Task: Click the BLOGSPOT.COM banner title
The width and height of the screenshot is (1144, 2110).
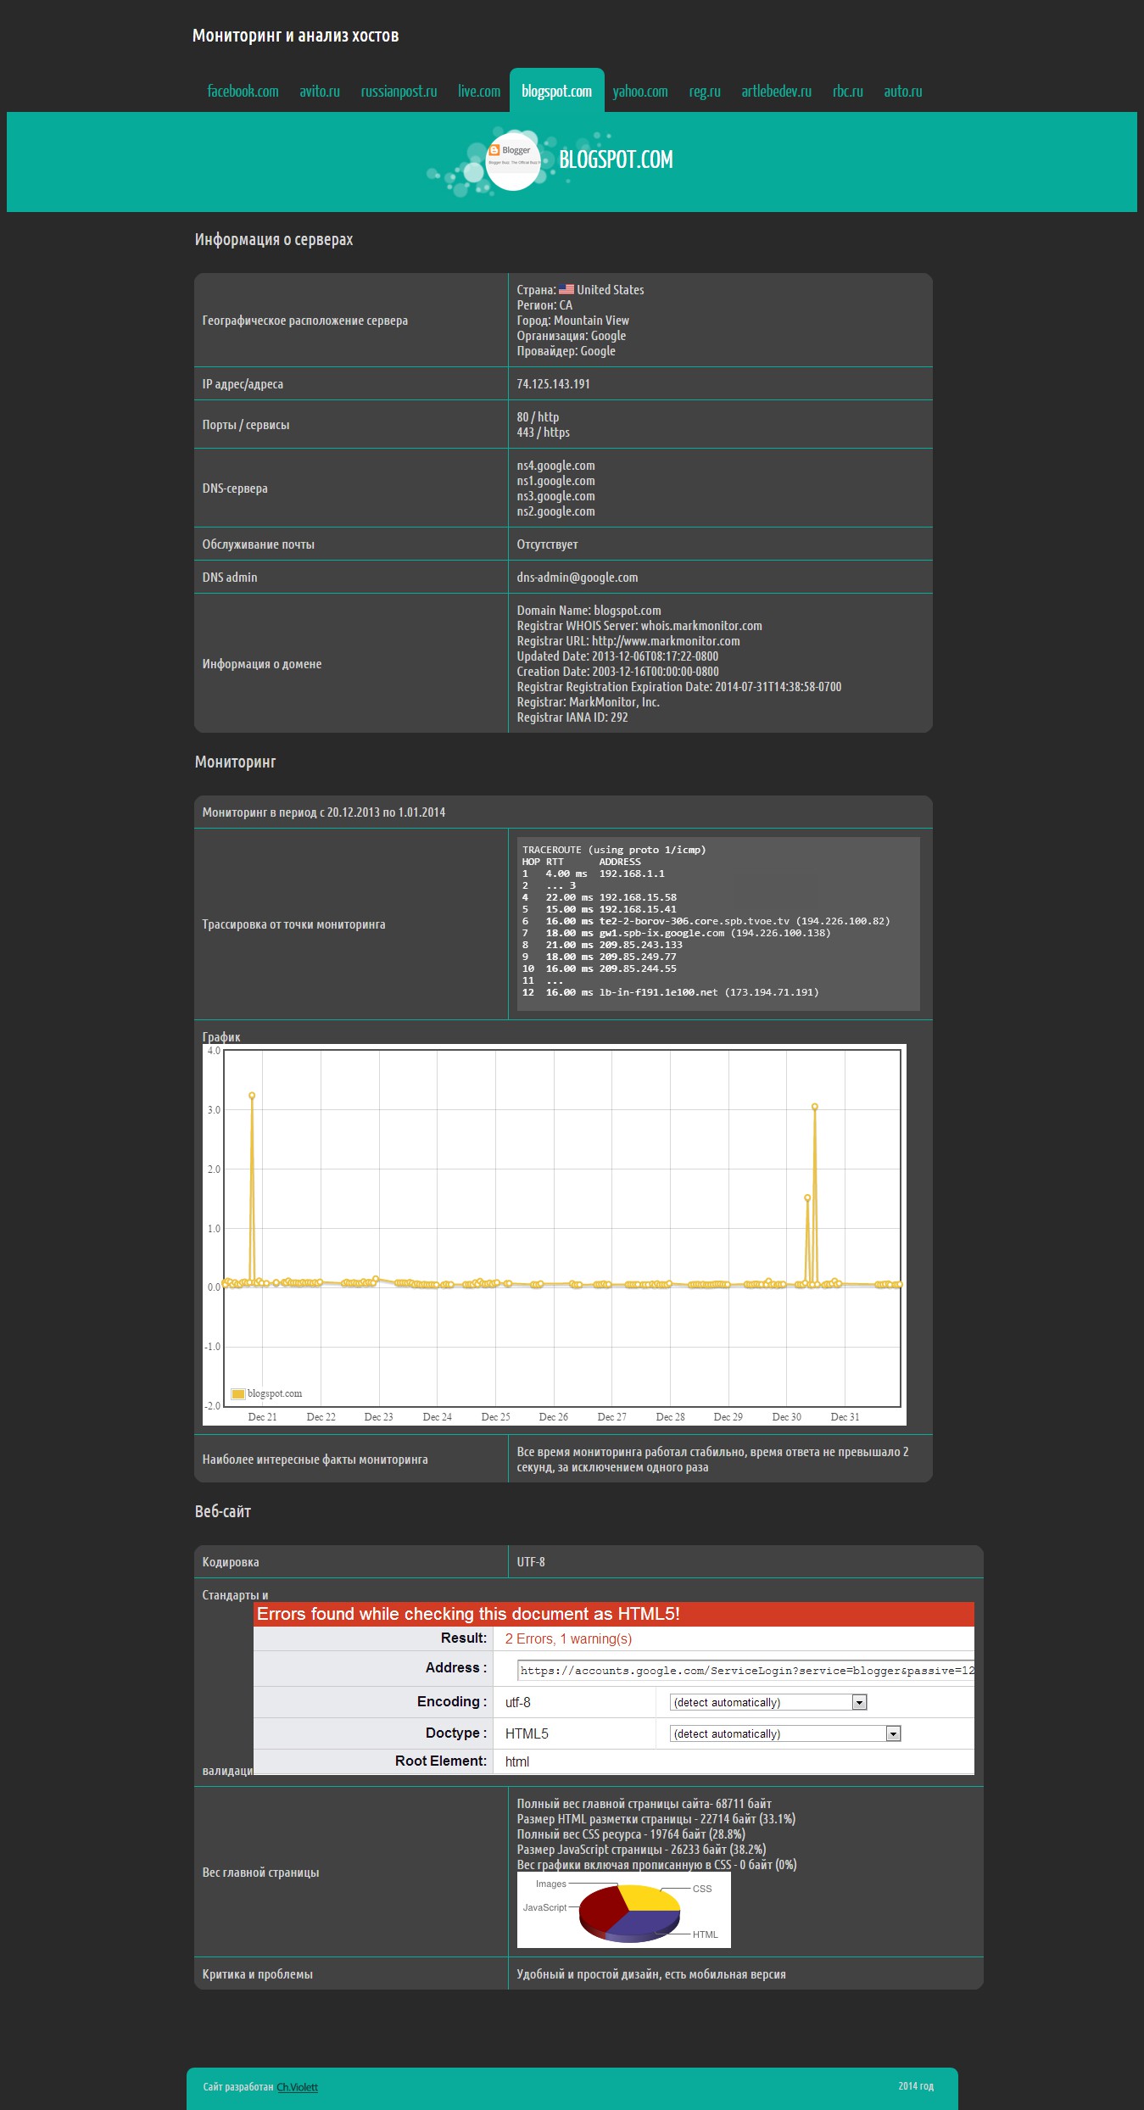Action: coord(616,159)
